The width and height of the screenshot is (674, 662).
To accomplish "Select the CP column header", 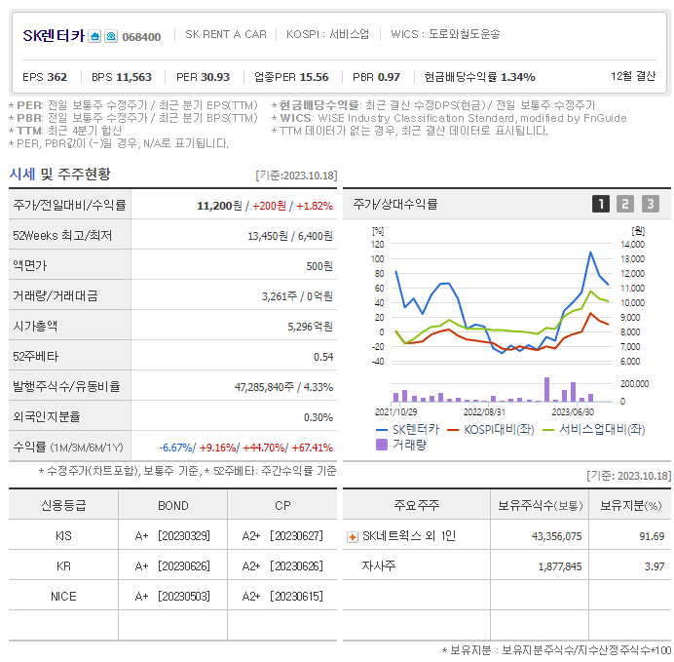I will point(282,505).
